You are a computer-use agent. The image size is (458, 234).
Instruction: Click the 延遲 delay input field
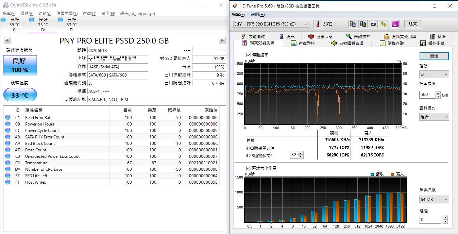(x=430, y=220)
